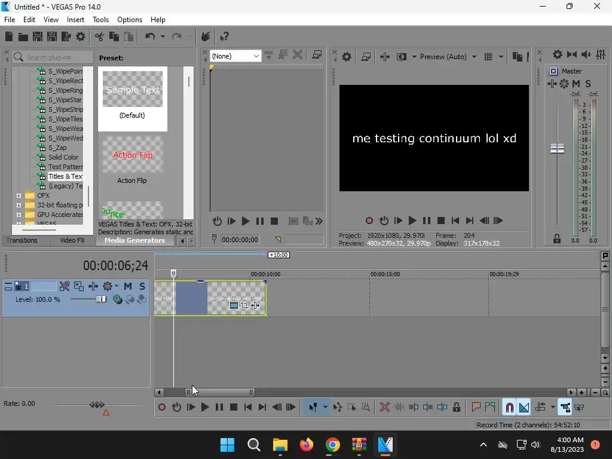612x459 pixels.
Task: Open the Options menu
Action: 130,20
